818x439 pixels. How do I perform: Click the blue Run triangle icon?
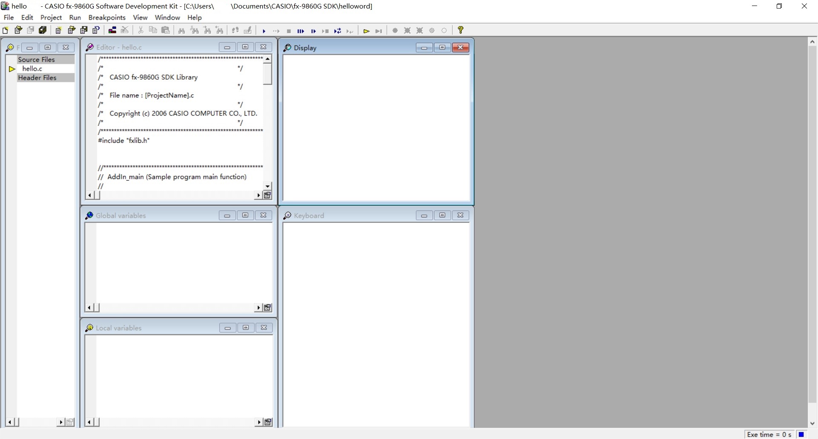(x=264, y=31)
